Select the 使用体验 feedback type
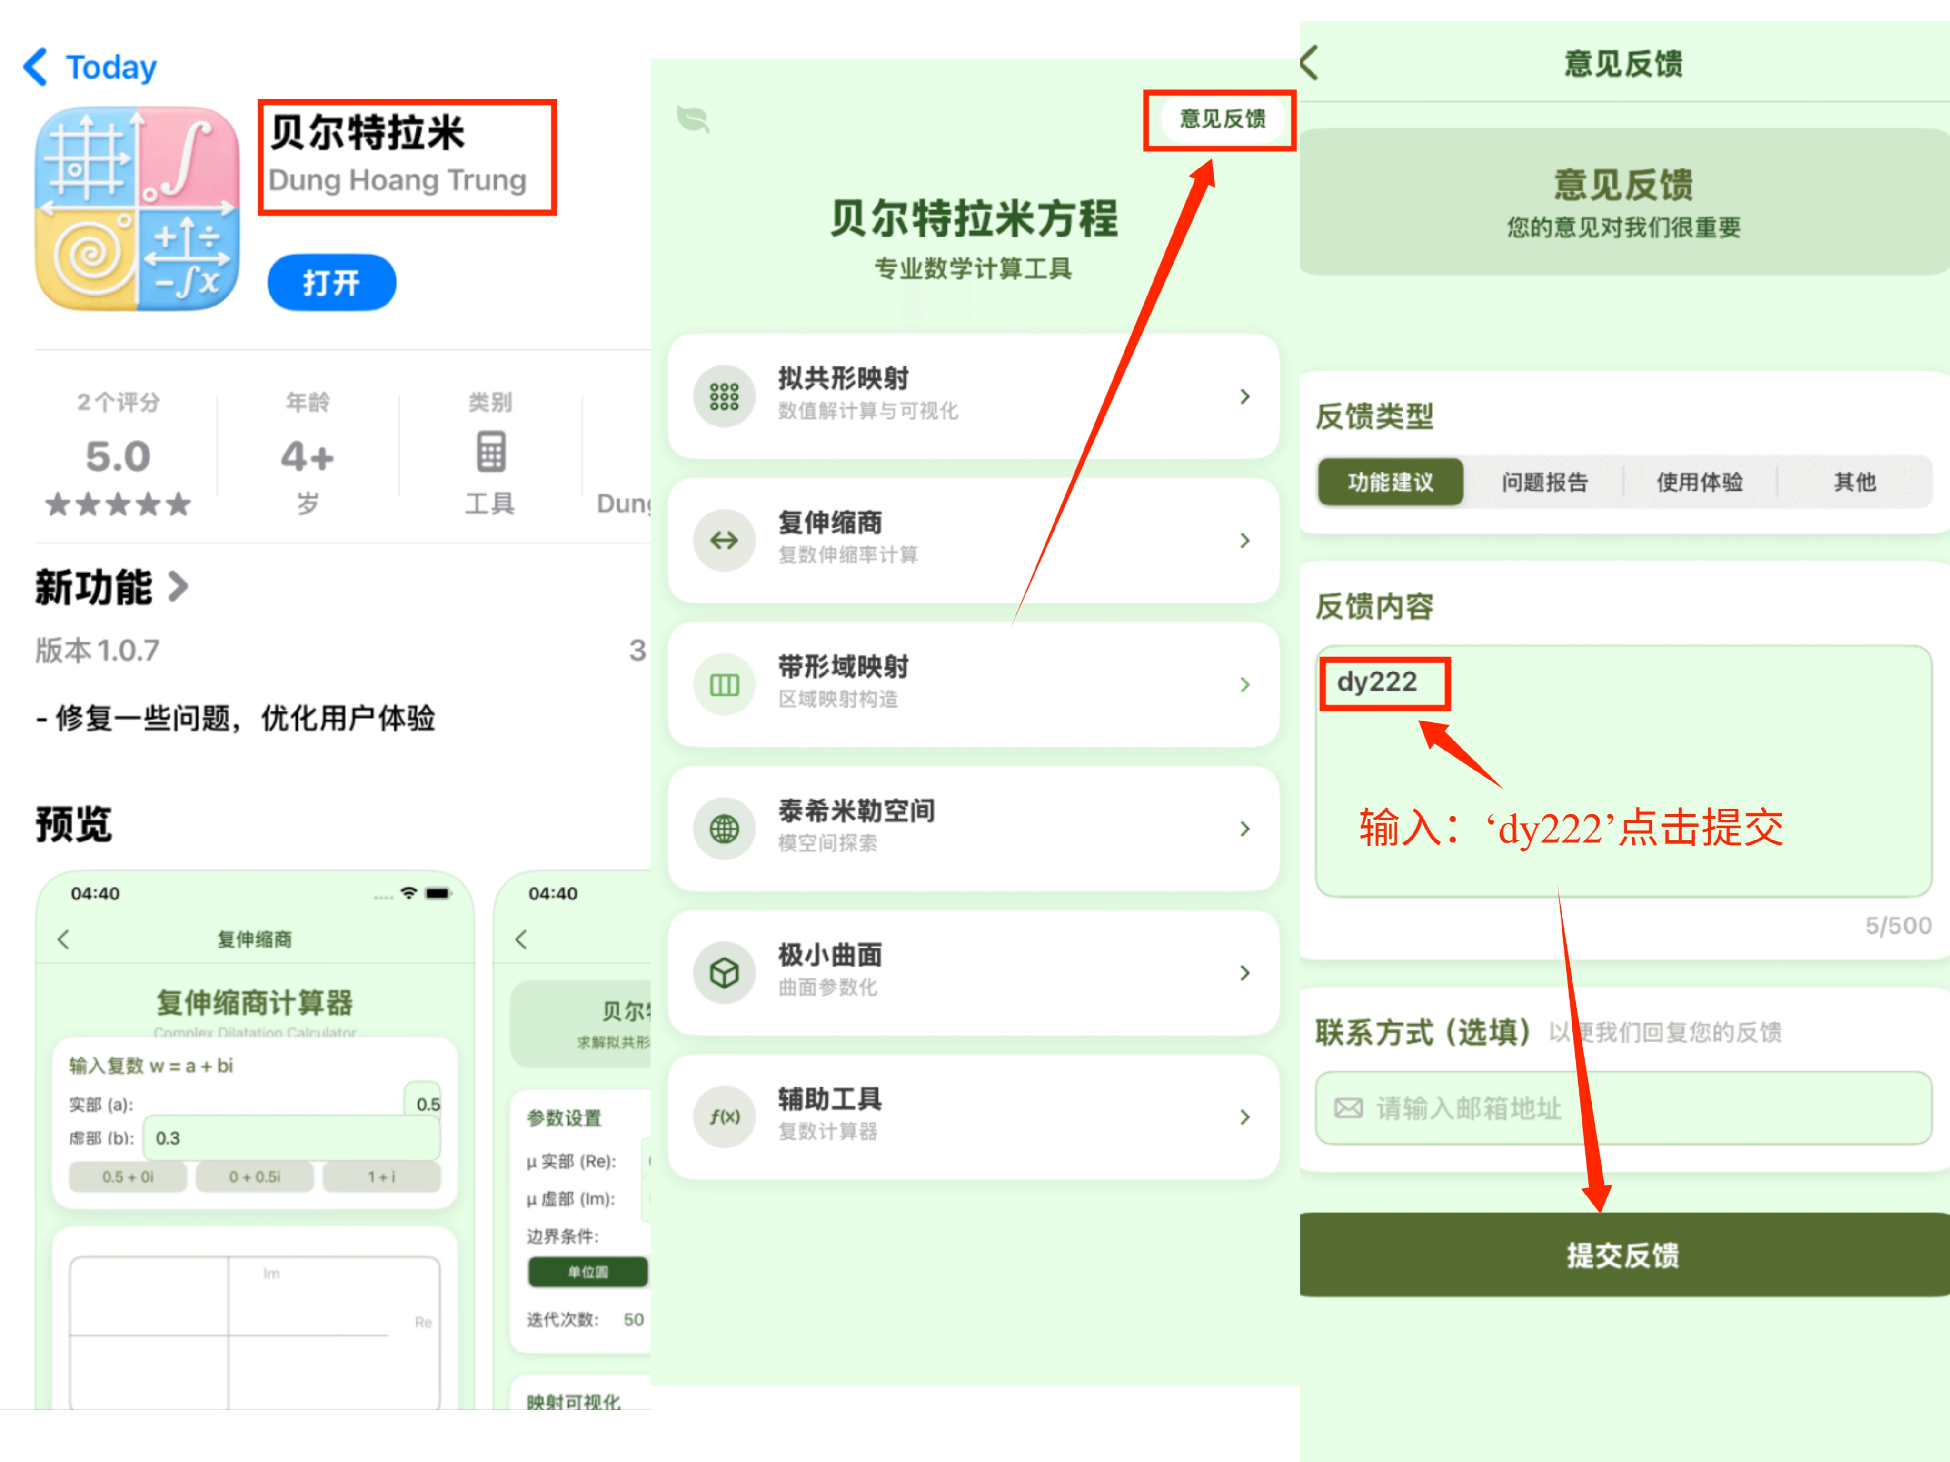1950x1462 pixels. pos(1700,482)
